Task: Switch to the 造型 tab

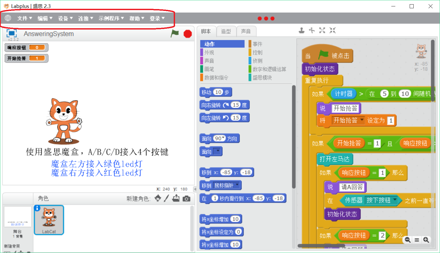Action: click(x=226, y=31)
